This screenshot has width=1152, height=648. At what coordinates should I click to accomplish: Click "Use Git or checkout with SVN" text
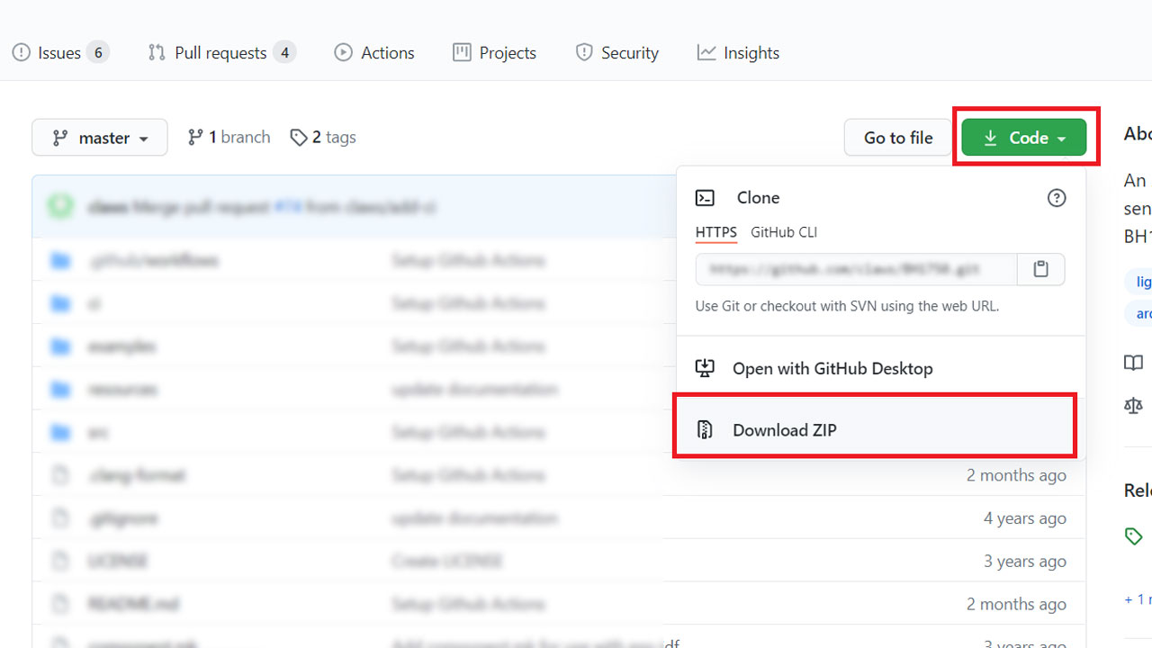point(847,306)
